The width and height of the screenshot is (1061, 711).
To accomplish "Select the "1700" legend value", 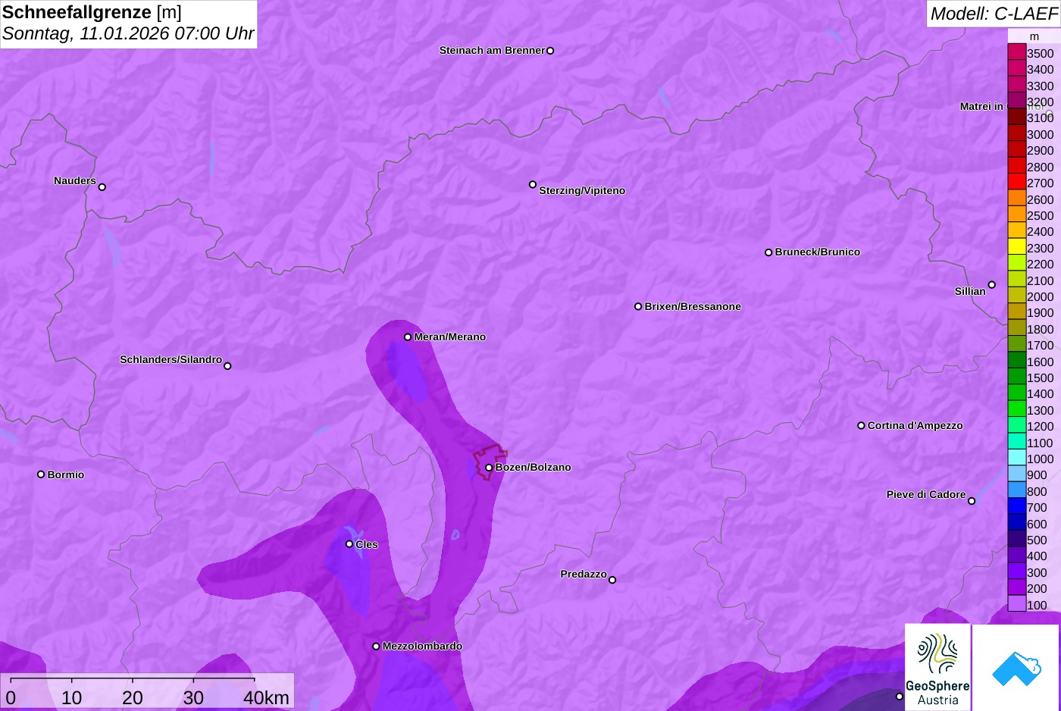I will coord(1041,345).
